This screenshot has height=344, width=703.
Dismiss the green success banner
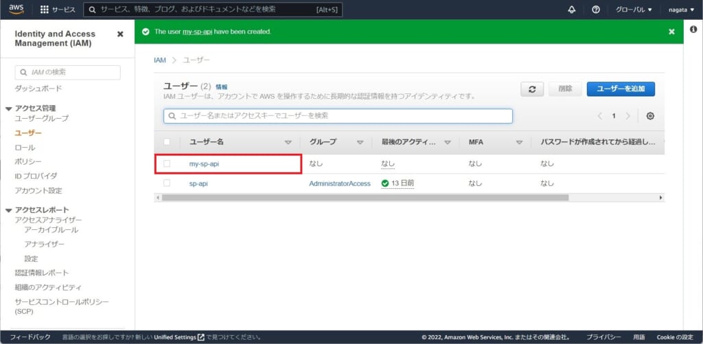(x=671, y=32)
